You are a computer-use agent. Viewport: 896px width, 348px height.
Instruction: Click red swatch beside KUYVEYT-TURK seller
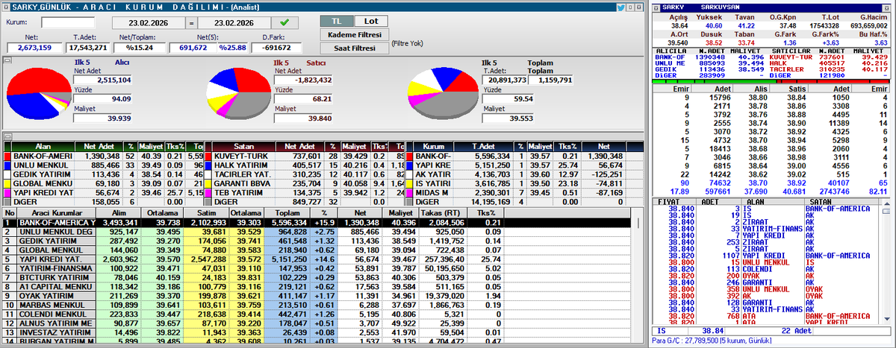pyautogui.click(x=208, y=156)
